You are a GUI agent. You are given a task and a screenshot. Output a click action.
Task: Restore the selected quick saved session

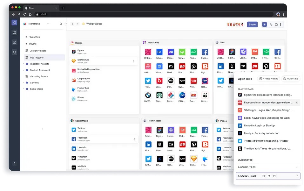tap(269, 176)
